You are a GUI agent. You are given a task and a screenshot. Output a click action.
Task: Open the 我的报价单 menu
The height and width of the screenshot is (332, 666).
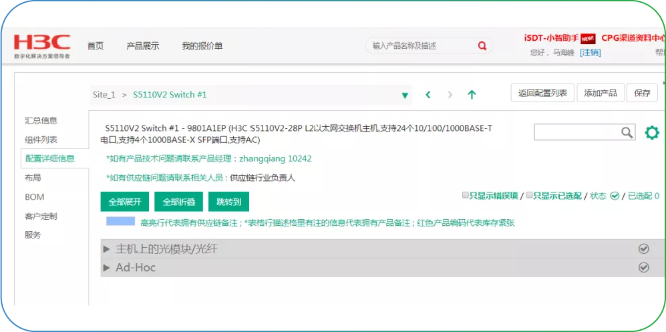202,46
